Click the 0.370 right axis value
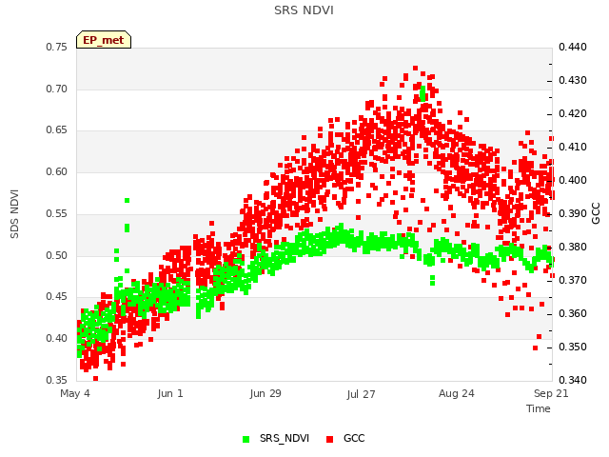 point(573,280)
